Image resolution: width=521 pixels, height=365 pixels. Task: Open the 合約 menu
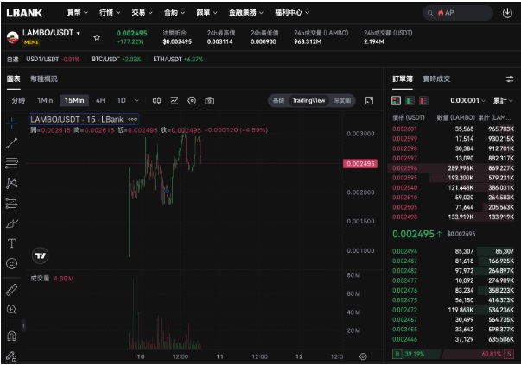pyautogui.click(x=175, y=13)
